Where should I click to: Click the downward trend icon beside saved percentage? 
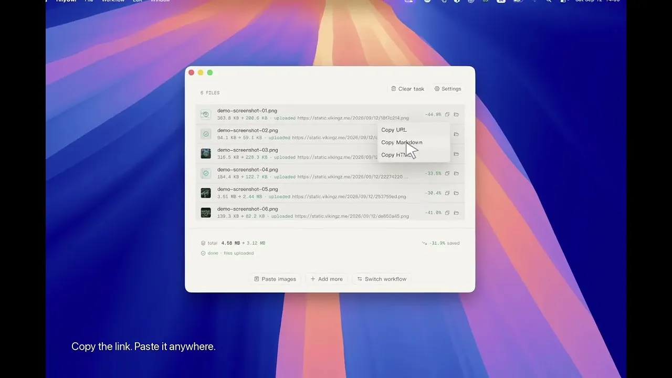[424, 243]
